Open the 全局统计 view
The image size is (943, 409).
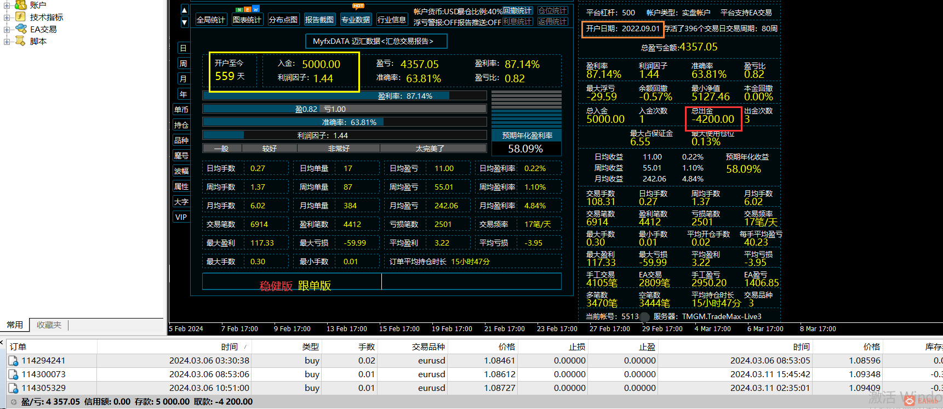click(x=211, y=20)
